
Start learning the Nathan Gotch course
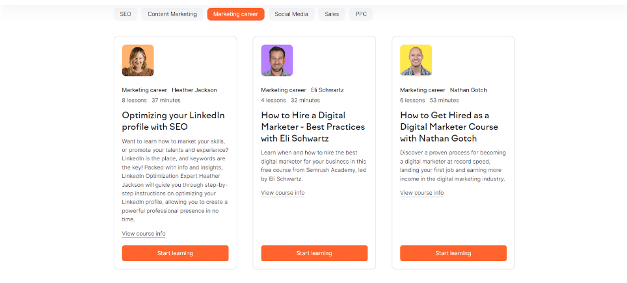click(x=453, y=253)
